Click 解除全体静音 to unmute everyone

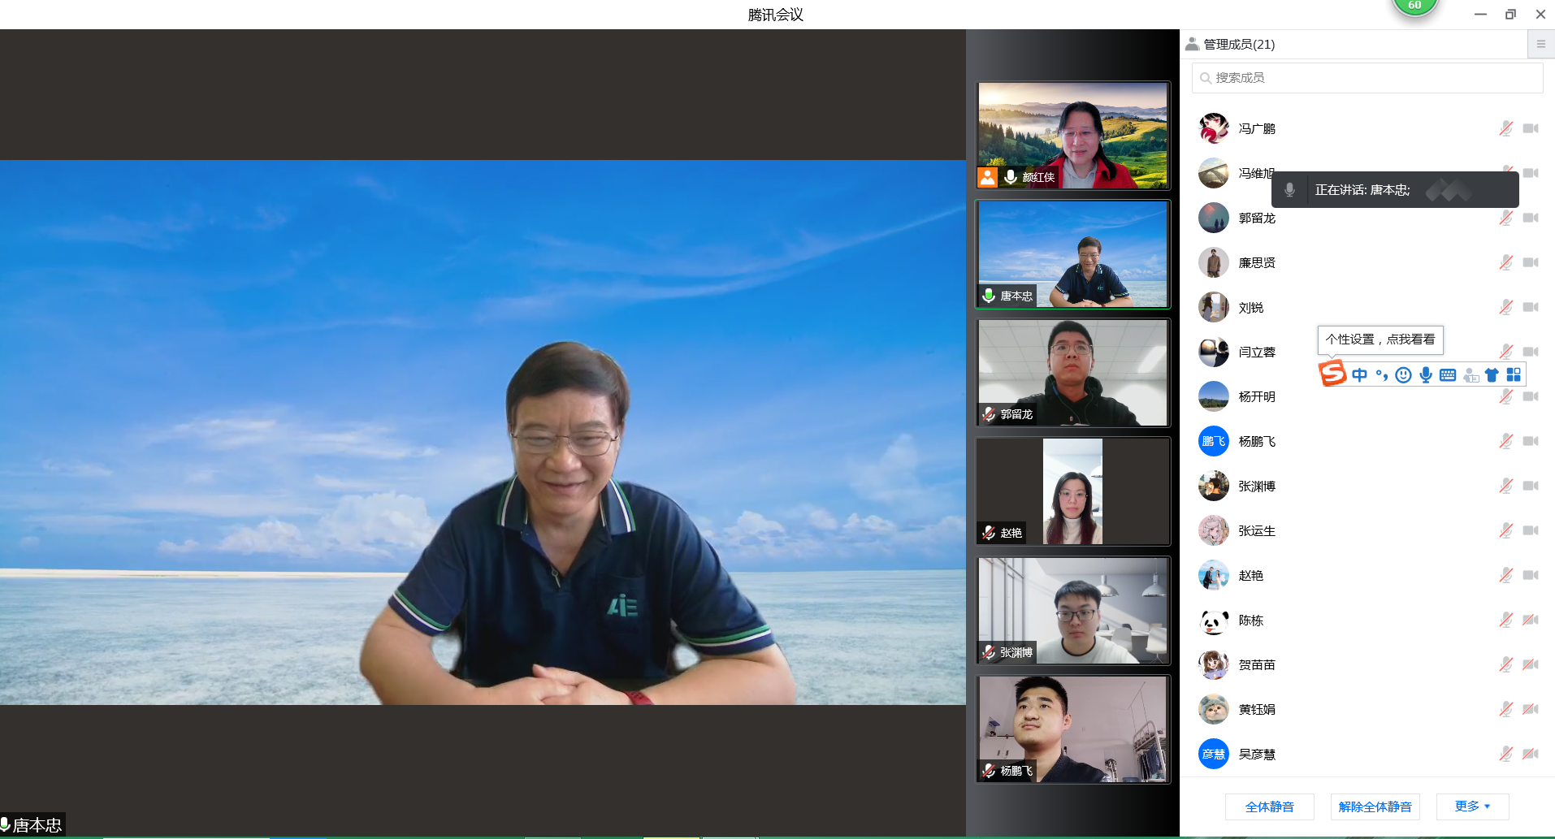tap(1375, 807)
